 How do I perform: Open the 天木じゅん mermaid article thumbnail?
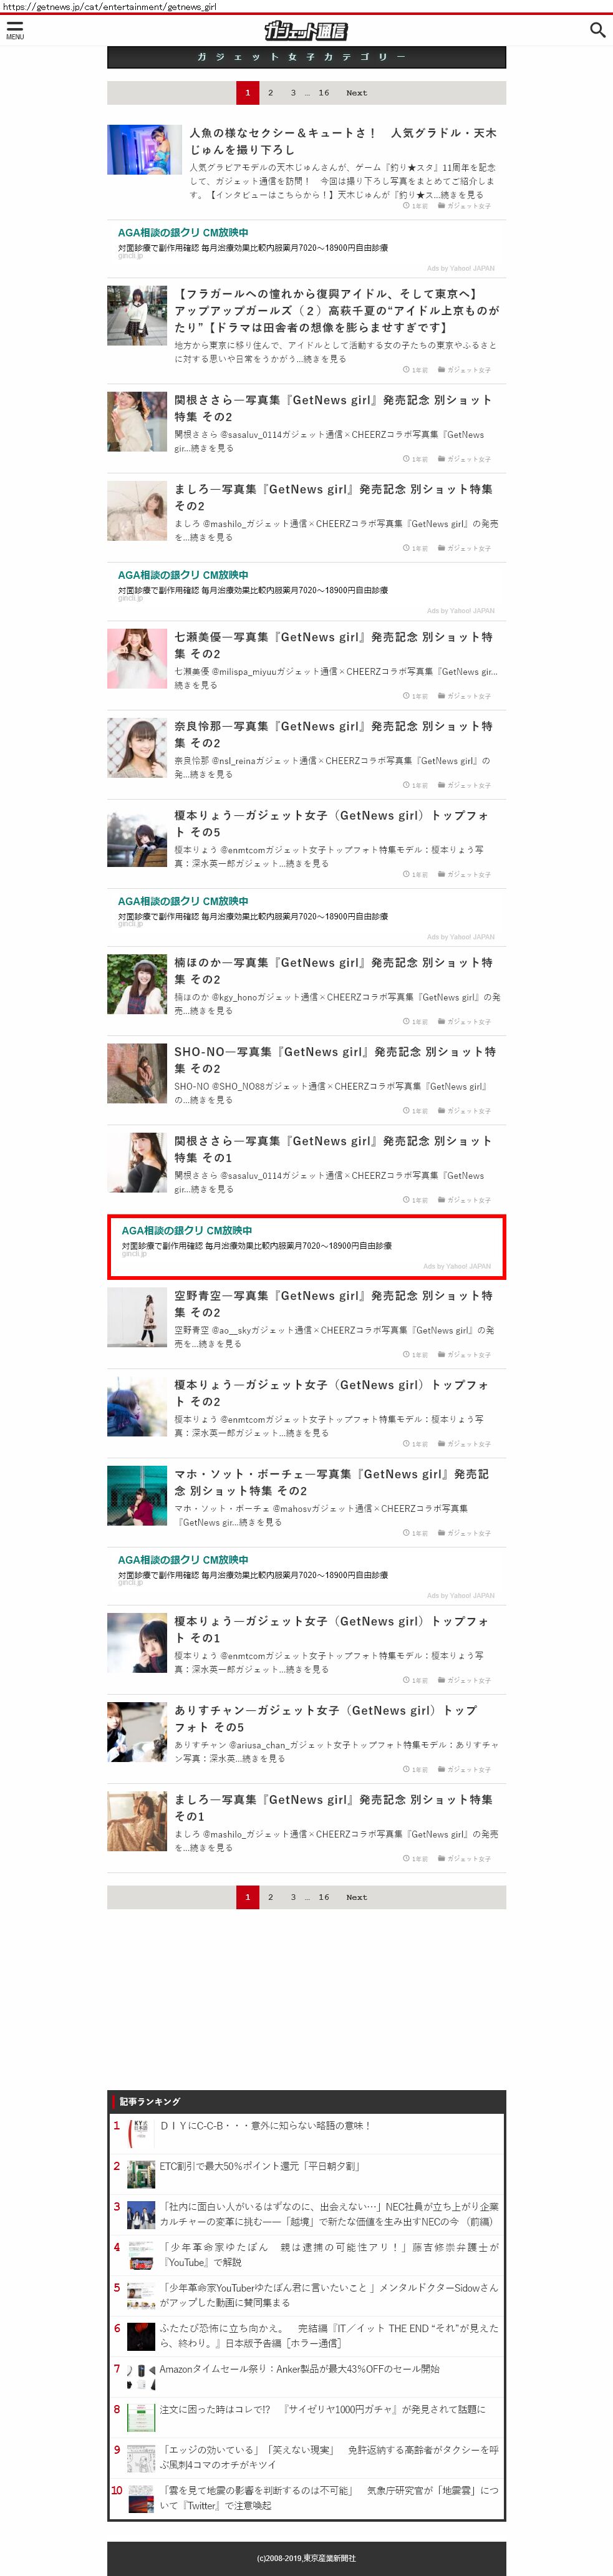(x=145, y=150)
